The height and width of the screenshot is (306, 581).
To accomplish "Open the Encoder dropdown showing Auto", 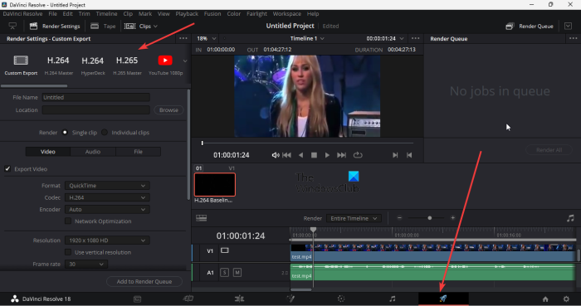I will [x=107, y=210].
